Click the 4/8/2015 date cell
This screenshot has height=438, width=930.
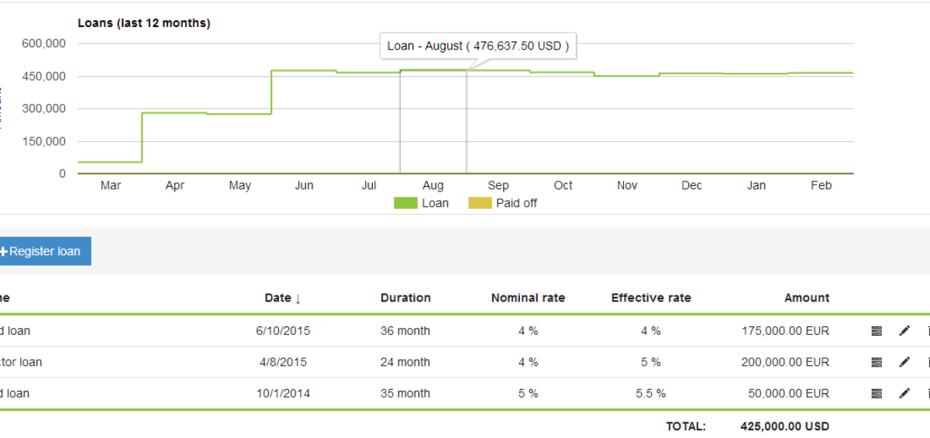[x=281, y=362]
